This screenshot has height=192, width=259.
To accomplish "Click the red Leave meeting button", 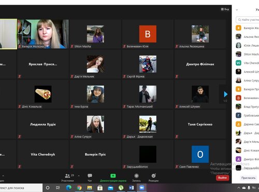I will click(x=222, y=177).
